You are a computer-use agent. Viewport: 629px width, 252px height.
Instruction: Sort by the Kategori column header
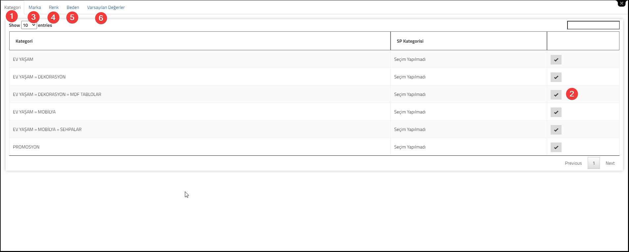coord(200,41)
